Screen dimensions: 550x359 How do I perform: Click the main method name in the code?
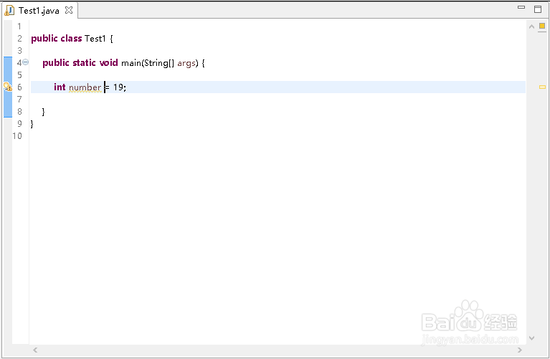131,63
